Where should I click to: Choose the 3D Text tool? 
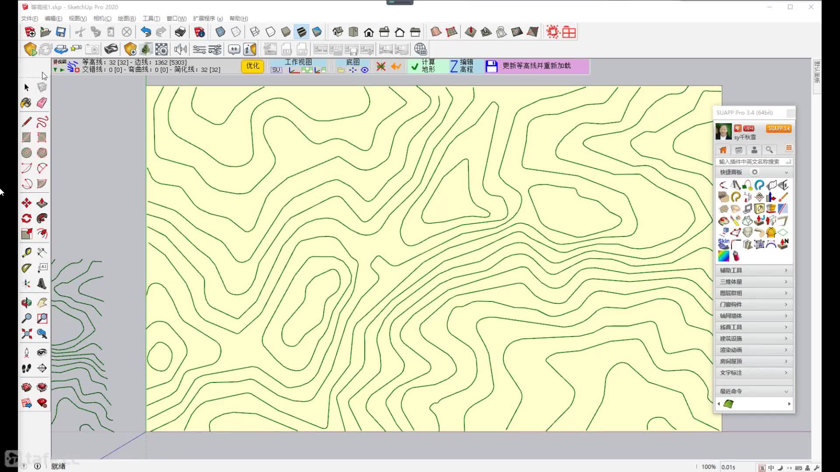42,284
